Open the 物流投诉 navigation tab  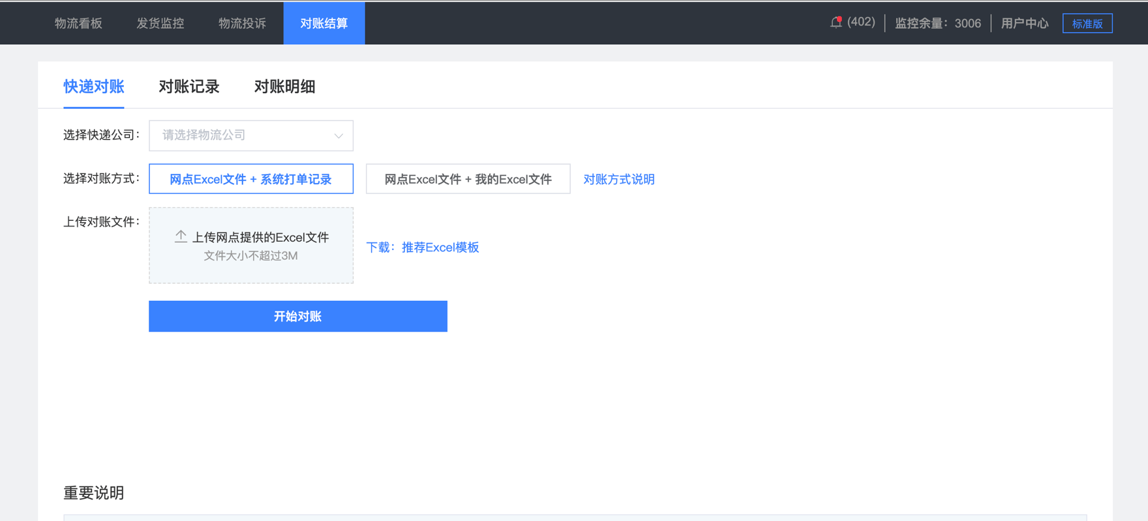(242, 23)
